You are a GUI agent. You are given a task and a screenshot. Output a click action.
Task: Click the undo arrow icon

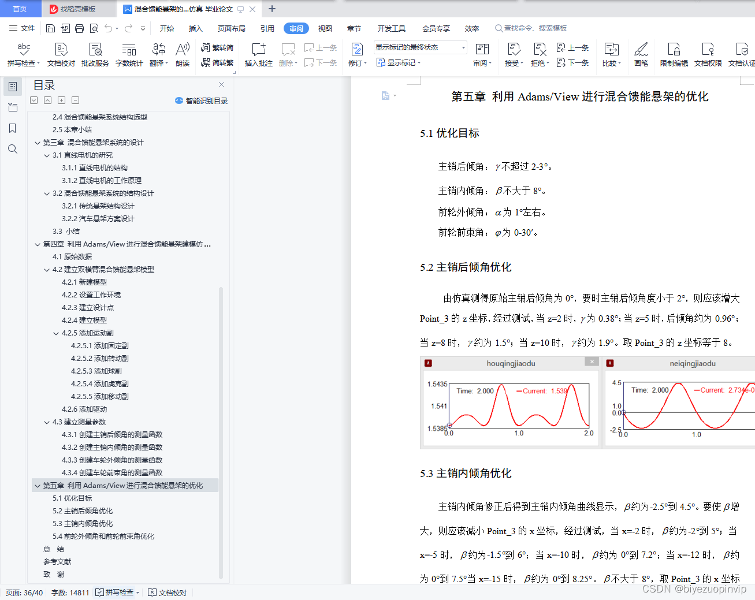tap(109, 28)
